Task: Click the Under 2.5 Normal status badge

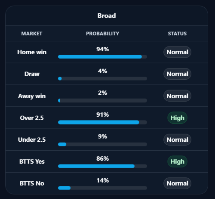Action: pos(177,140)
